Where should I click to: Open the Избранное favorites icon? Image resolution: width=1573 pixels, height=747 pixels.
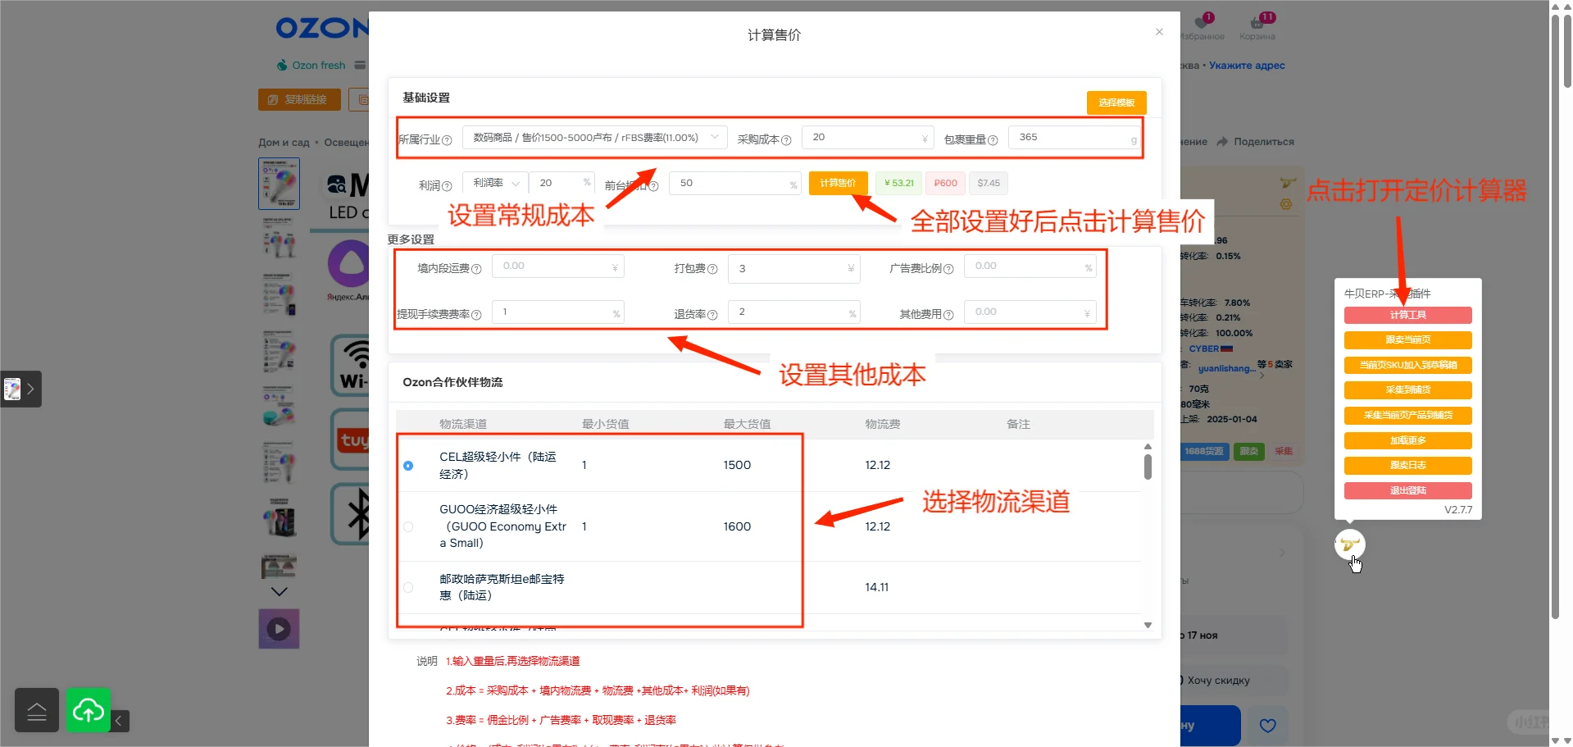click(1202, 26)
